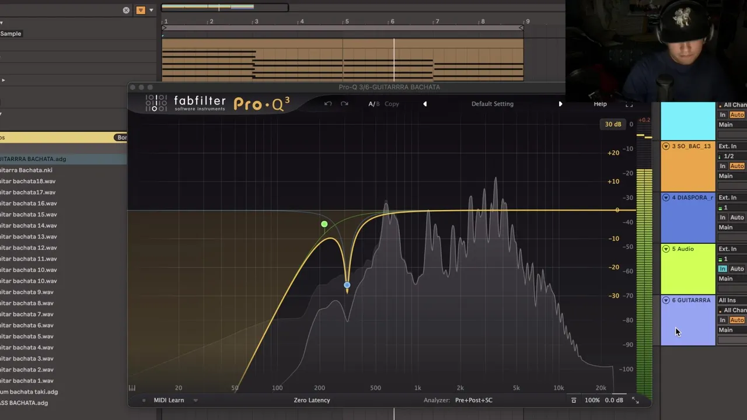Click the undo arrow in Pro-Q 3
747x420 pixels.
[328, 104]
